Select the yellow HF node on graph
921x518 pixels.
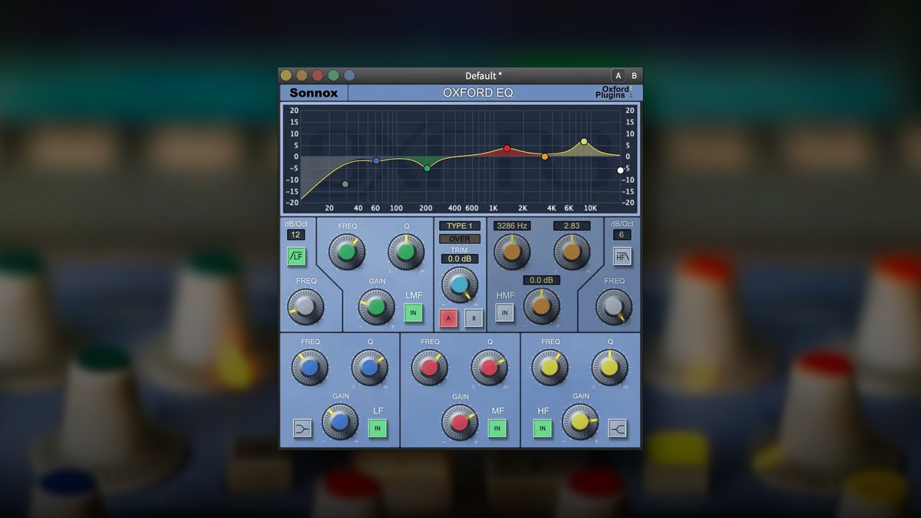pyautogui.click(x=584, y=141)
